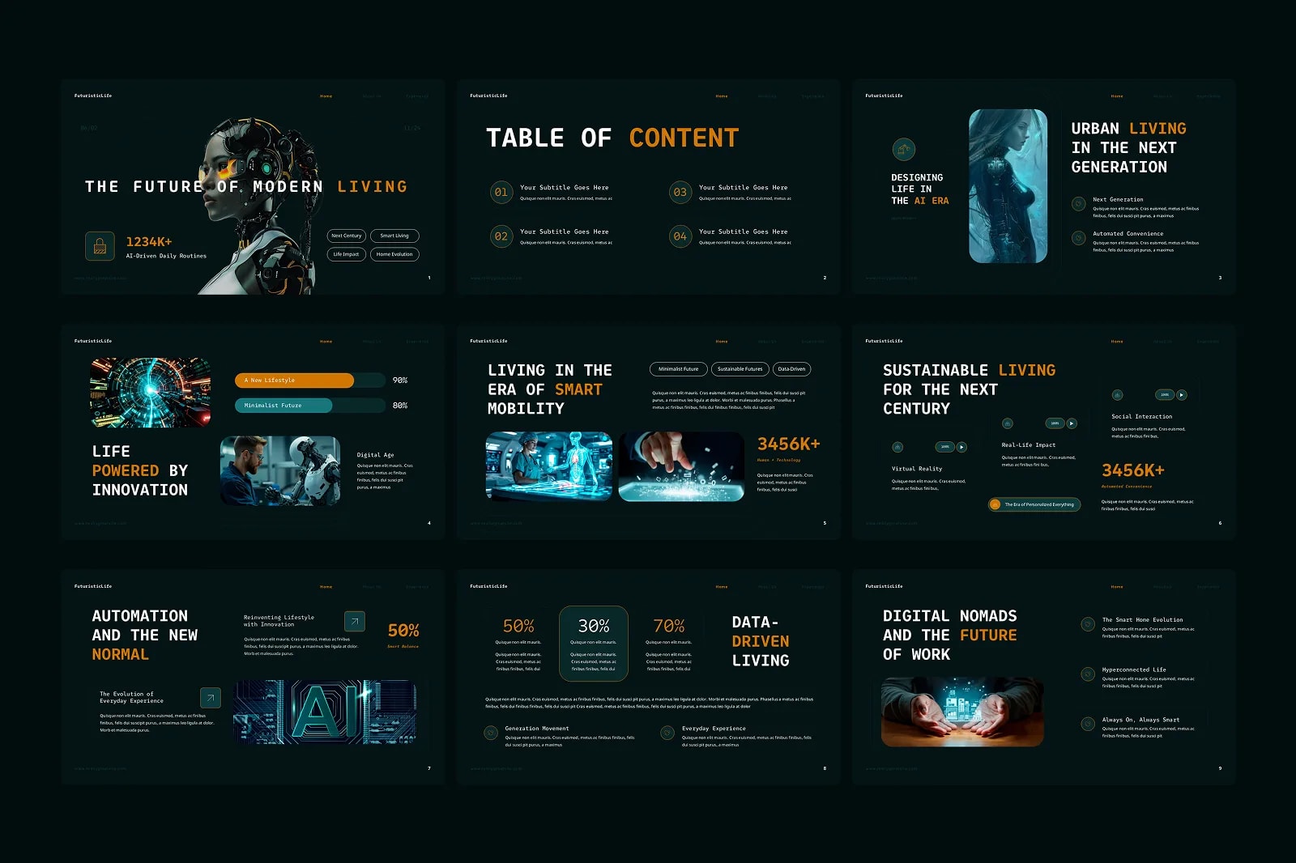1296x863 pixels.
Task: Click the hands holding hologram city image
Action: 962,712
